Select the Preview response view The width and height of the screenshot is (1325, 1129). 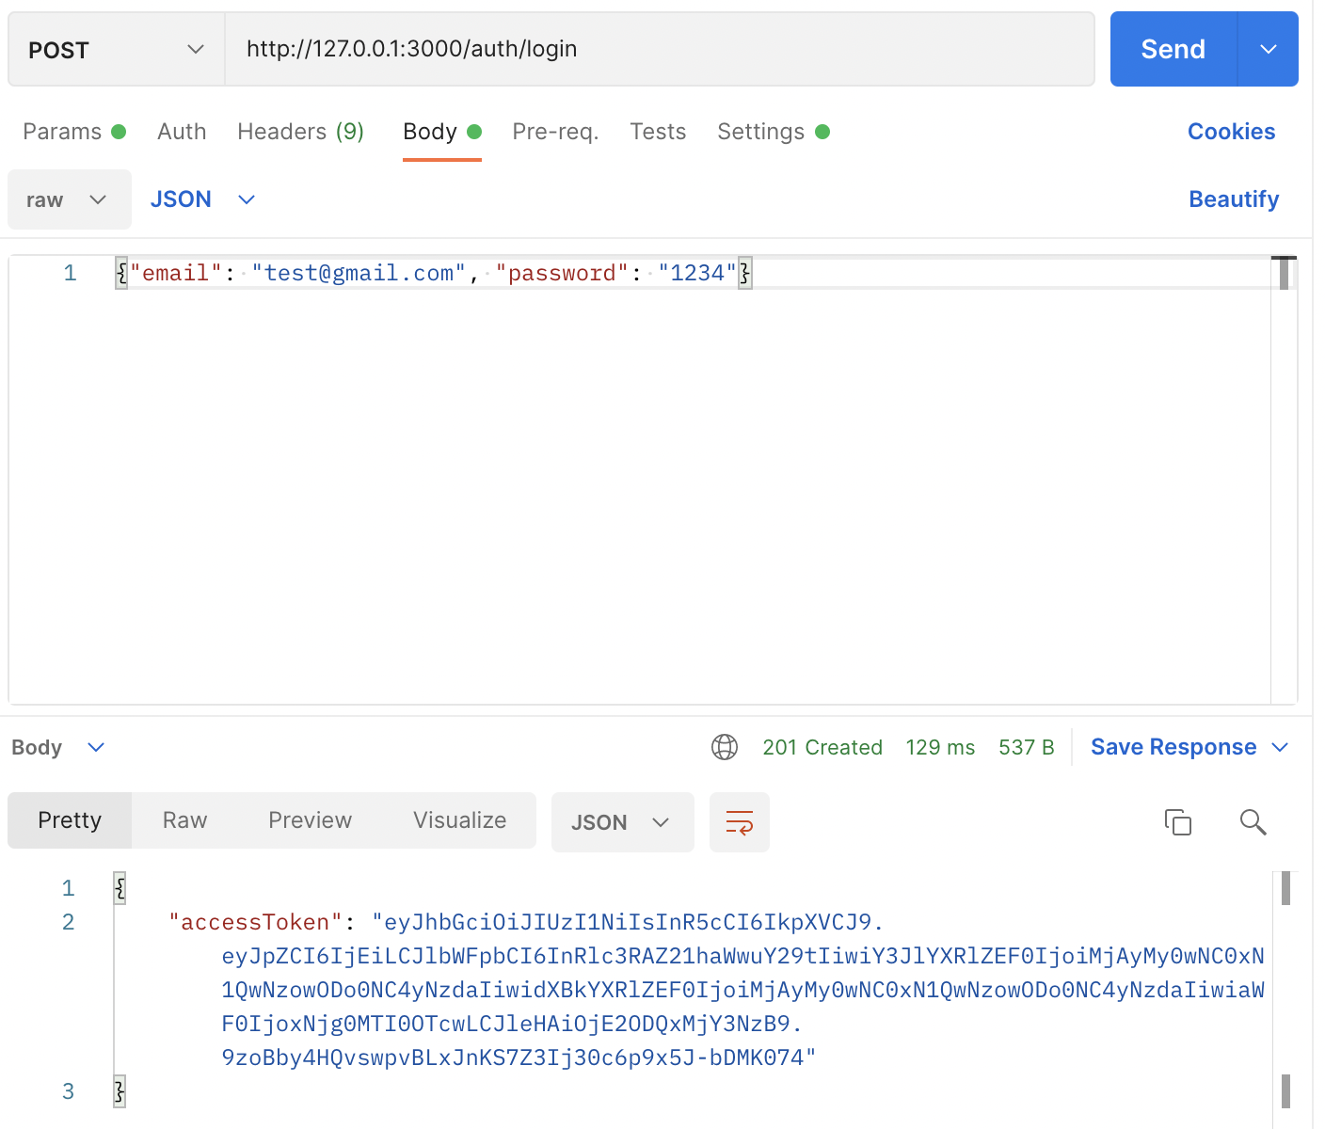point(310,820)
